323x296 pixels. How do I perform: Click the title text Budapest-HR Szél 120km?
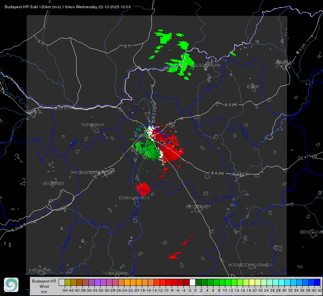[x=27, y=7]
